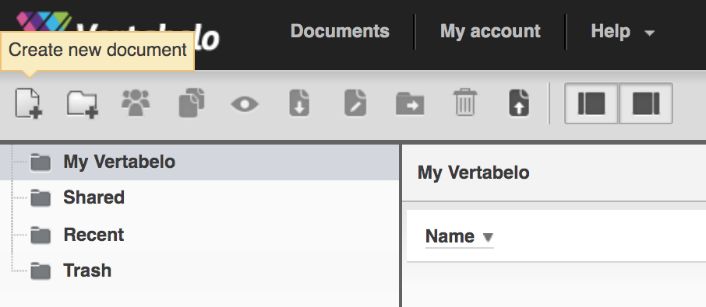Click the eye preview icon
Image resolution: width=706 pixels, height=307 pixels.
coord(245,105)
